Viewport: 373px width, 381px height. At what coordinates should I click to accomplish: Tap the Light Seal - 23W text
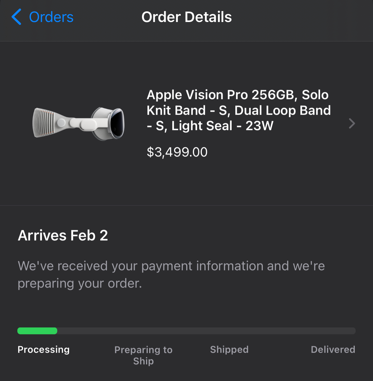[x=222, y=126]
